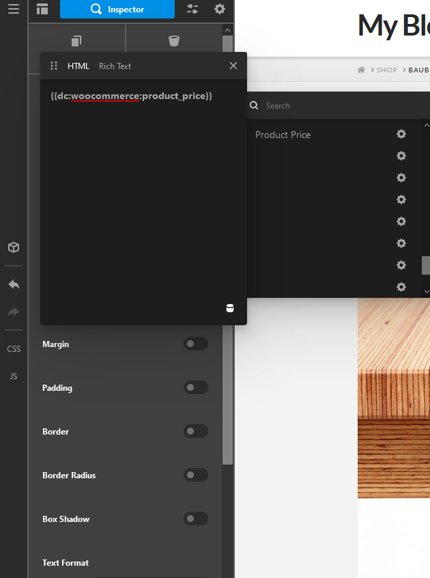Open dynamic content database icon in editor
The image size is (430, 578).
click(x=230, y=308)
